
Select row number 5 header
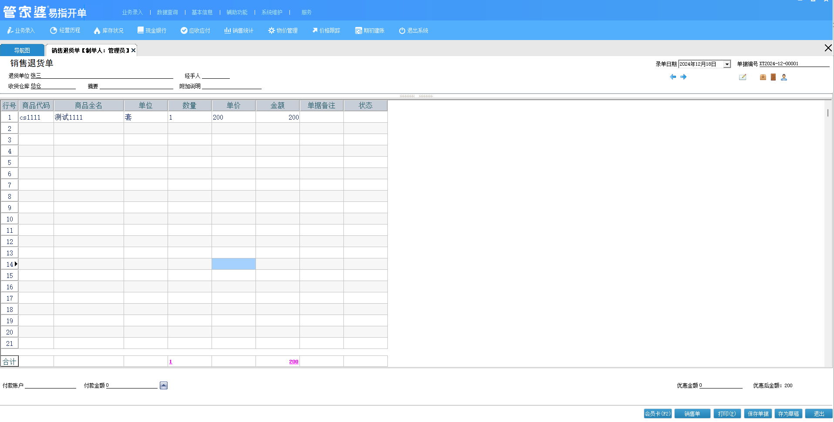(x=10, y=162)
